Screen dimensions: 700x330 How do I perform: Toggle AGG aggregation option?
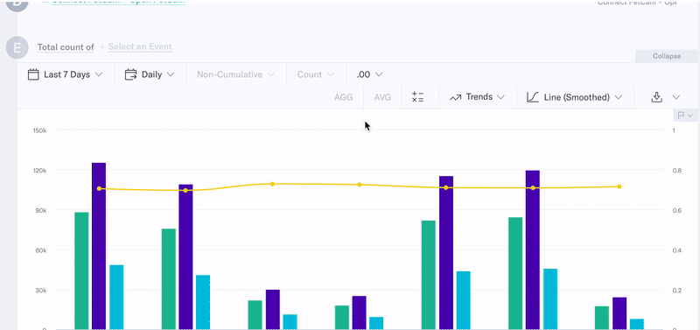(x=343, y=97)
